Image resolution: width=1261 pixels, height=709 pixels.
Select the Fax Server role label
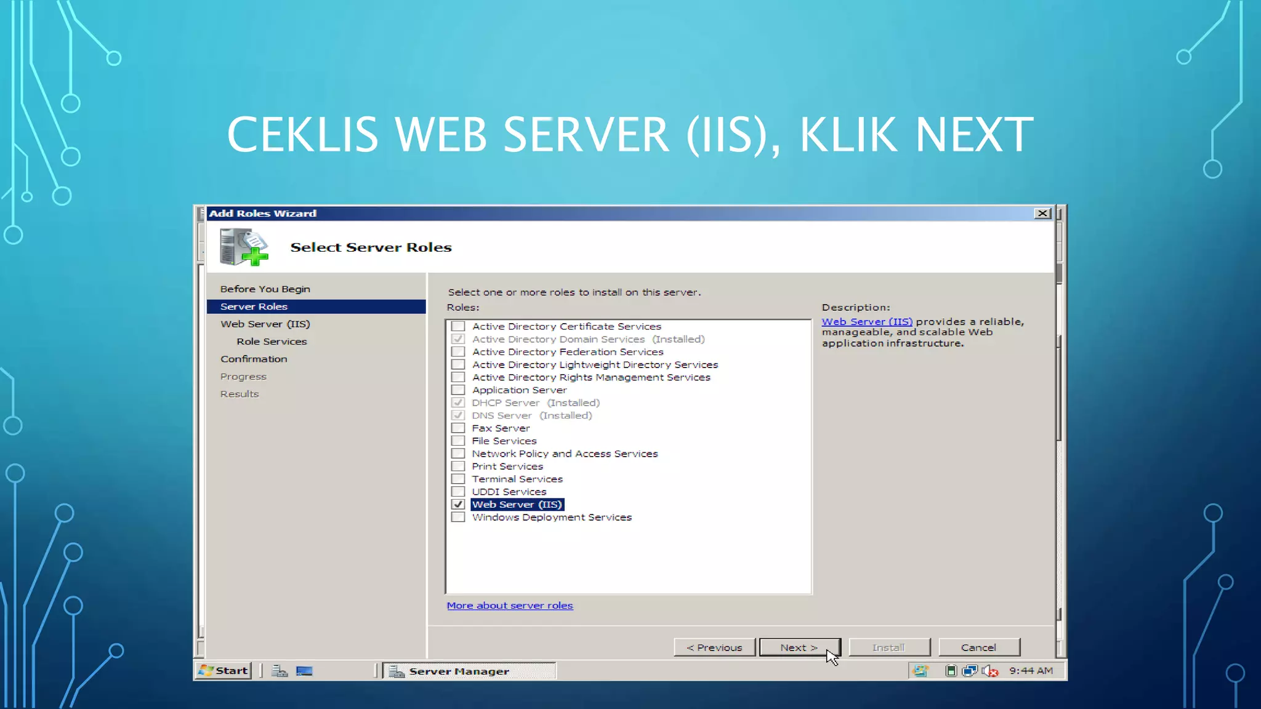(x=501, y=428)
